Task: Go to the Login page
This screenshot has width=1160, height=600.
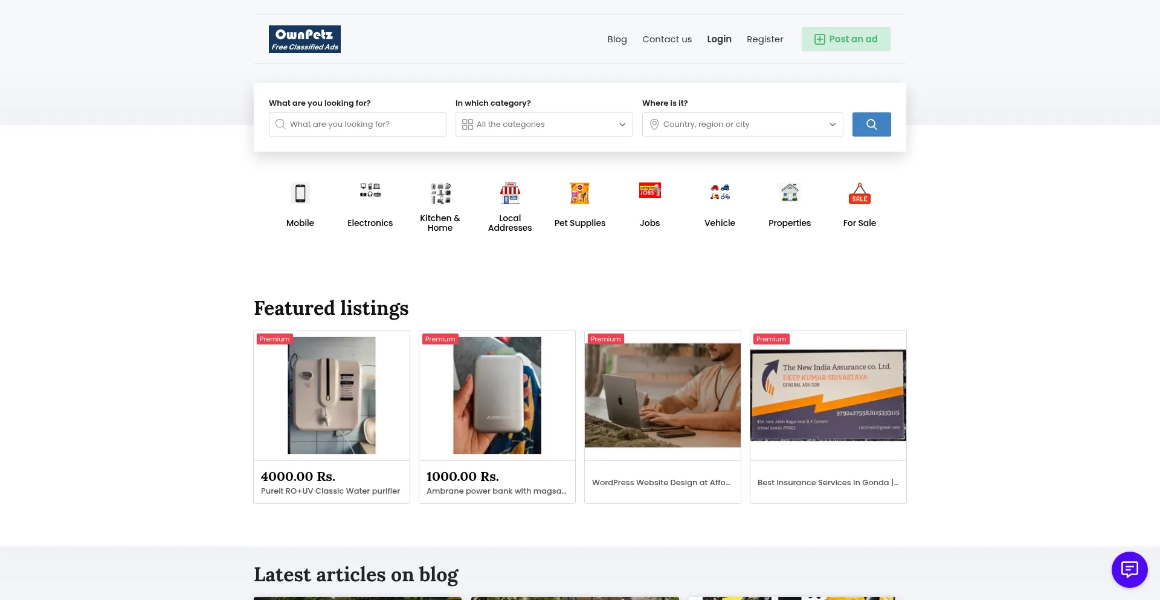Action: coord(719,39)
